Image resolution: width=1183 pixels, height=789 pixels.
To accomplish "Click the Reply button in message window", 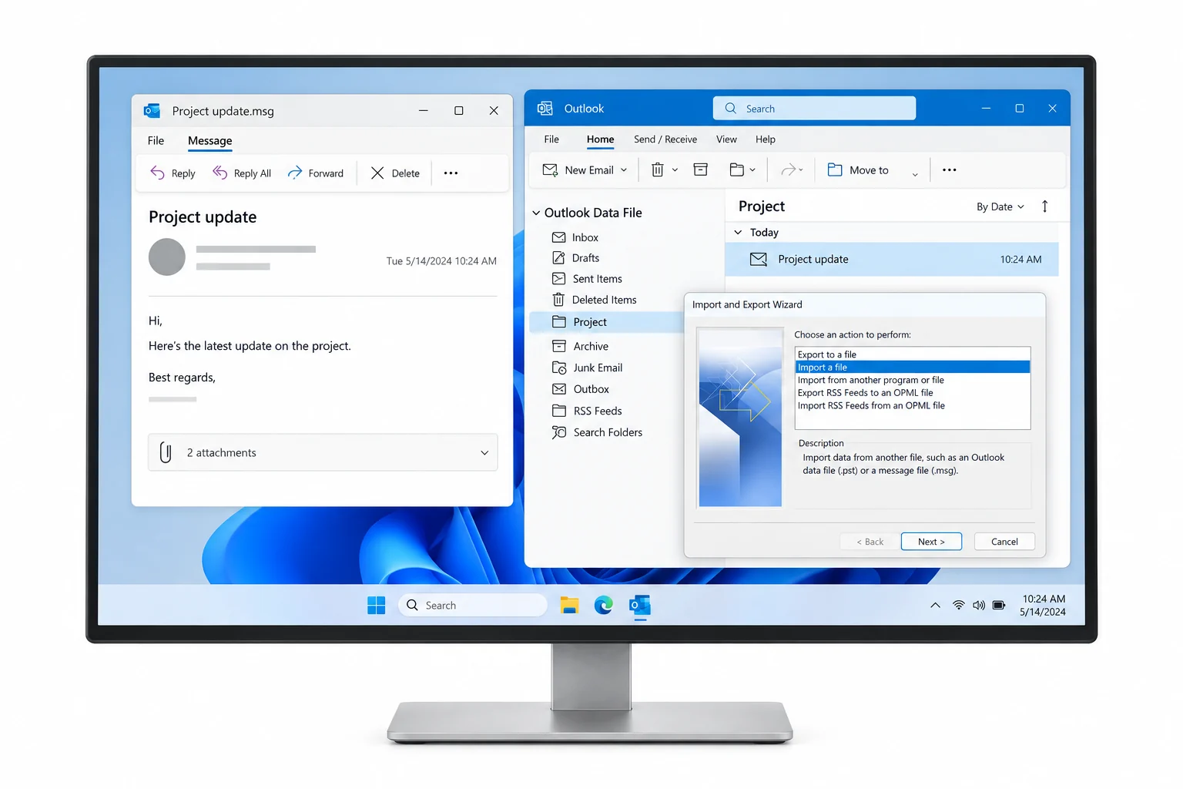I will point(173,173).
